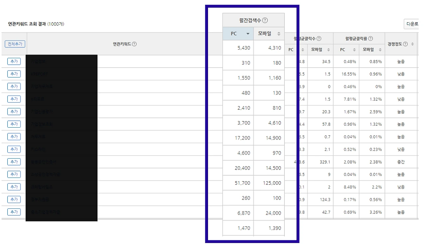Open the 월평균클릭수 help question-mark icon
The width and height of the screenshot is (426, 244).
coord(318,38)
